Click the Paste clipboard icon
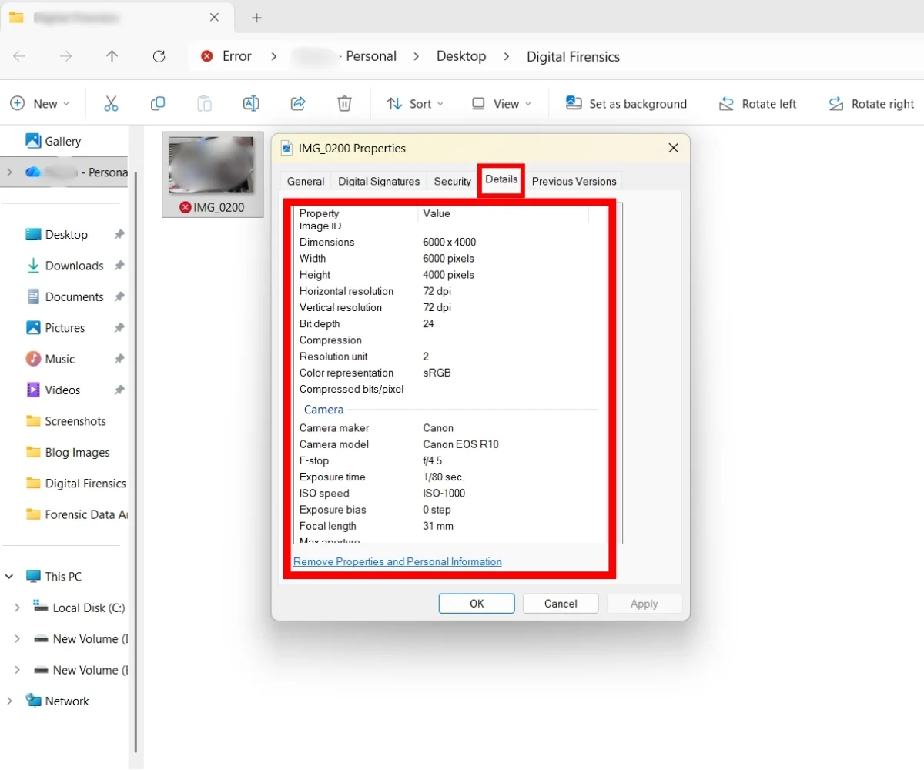Viewport: 924px width, 770px height. (x=204, y=103)
